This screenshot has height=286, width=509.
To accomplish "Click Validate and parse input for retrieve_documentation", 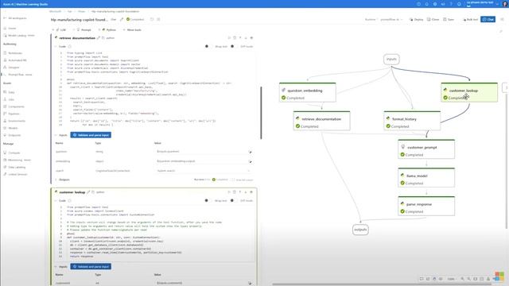I will coord(91,135).
